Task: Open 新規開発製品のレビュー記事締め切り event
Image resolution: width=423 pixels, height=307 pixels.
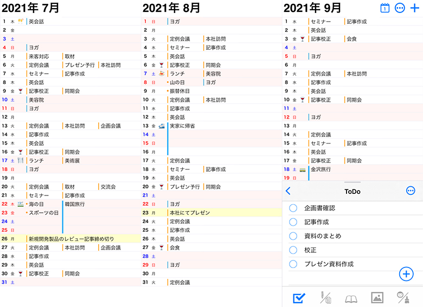Action: (x=71, y=239)
